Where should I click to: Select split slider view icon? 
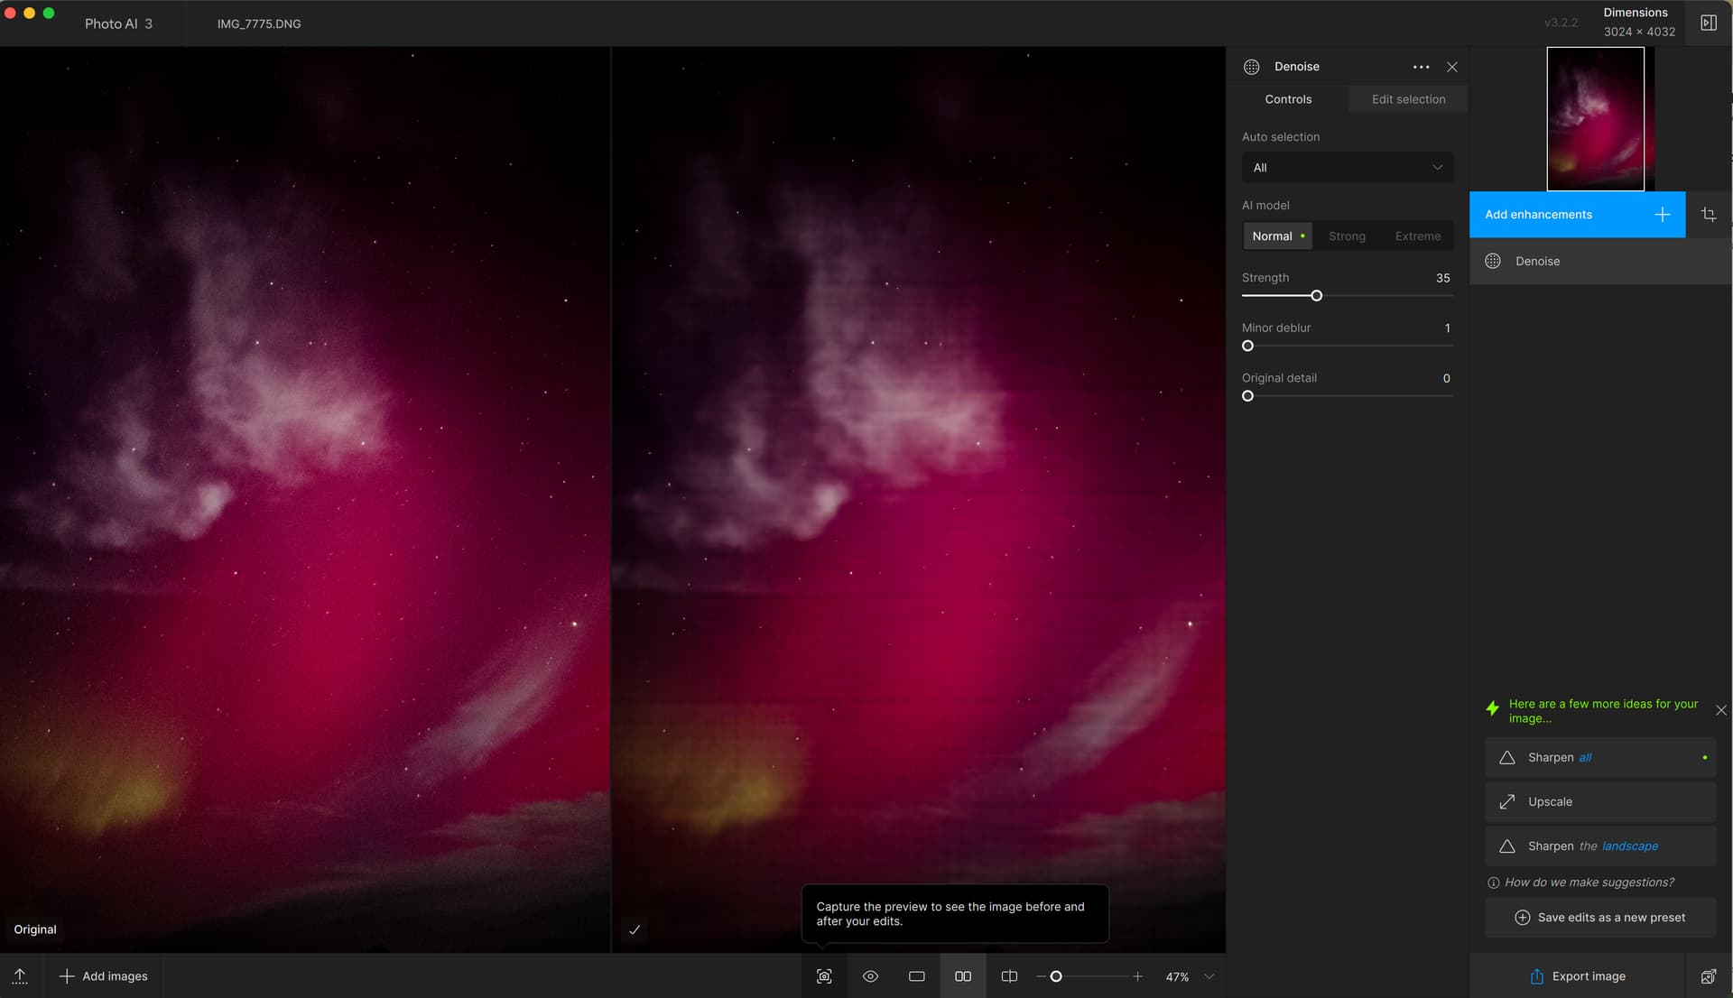[1009, 976]
